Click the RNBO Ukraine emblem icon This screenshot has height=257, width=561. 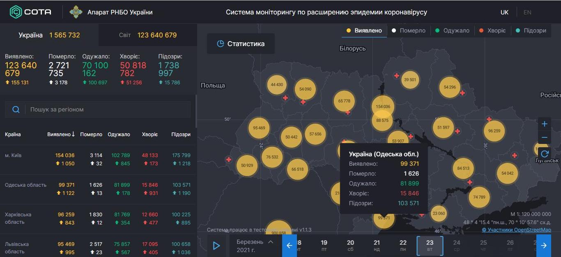[x=76, y=12]
